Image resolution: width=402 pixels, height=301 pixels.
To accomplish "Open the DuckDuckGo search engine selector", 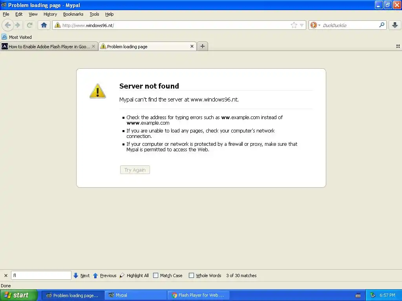I will tap(315, 25).
